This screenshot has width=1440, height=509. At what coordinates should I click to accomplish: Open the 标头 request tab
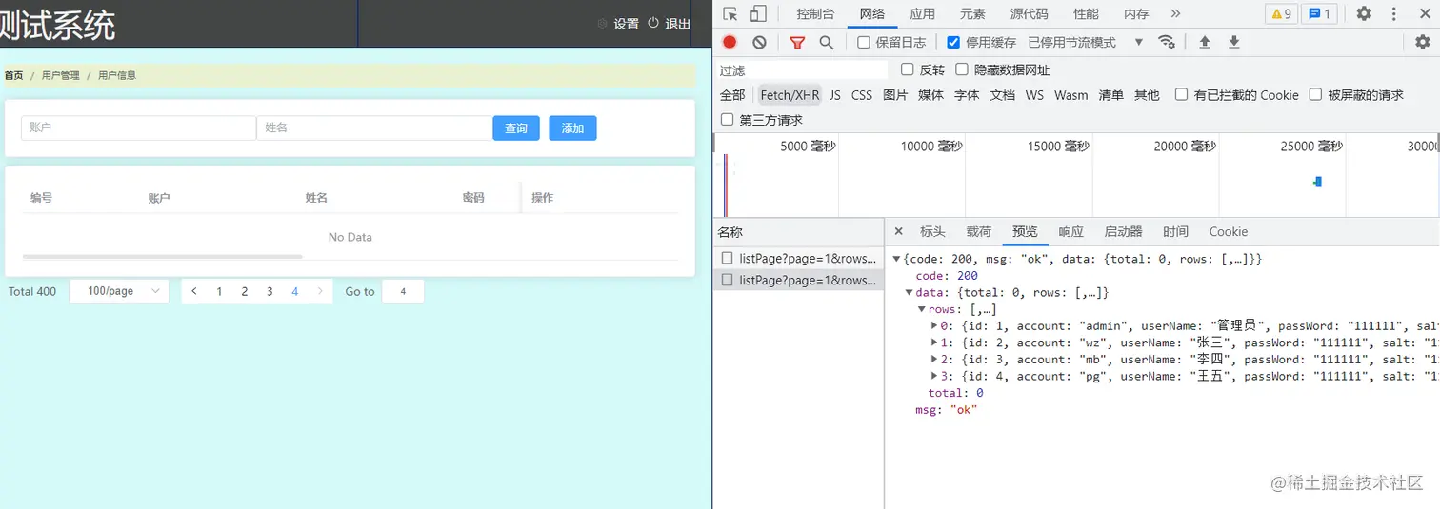932,231
